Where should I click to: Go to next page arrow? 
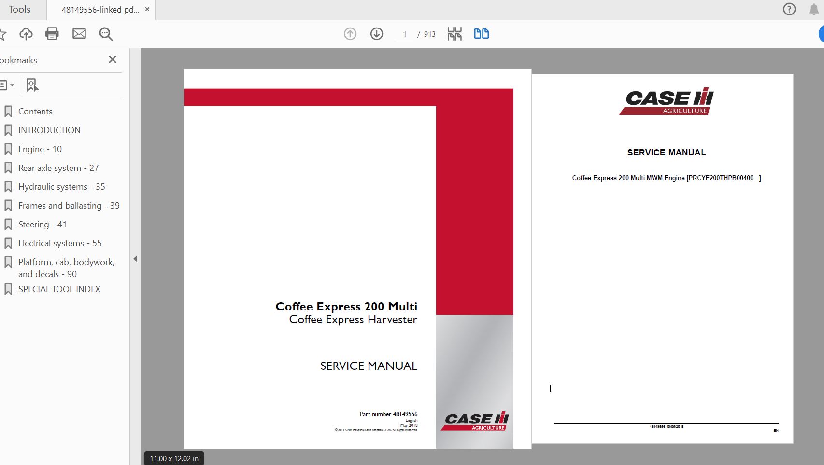[377, 34]
